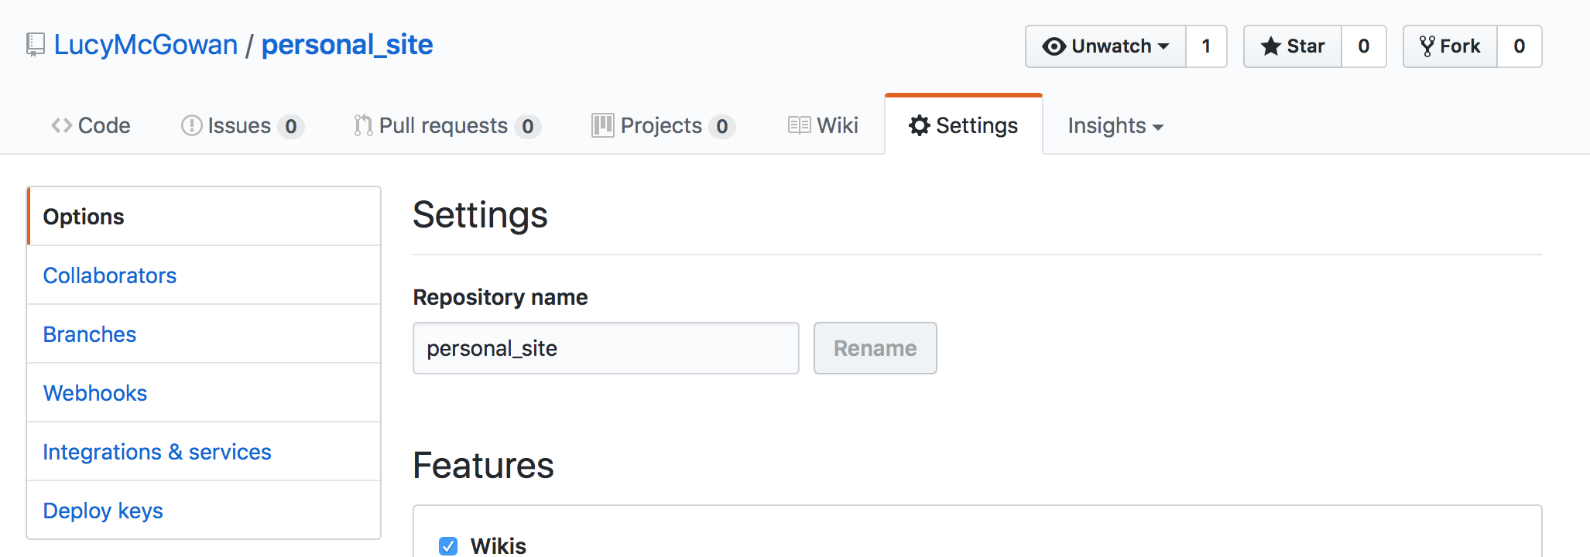Click the Settings gear icon
This screenshot has width=1590, height=557.
919,125
